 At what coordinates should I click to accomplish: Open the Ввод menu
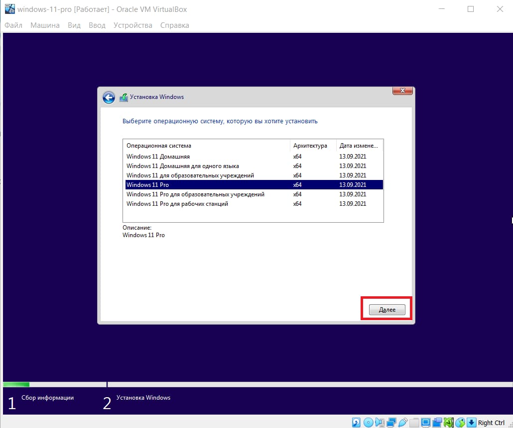pos(97,25)
